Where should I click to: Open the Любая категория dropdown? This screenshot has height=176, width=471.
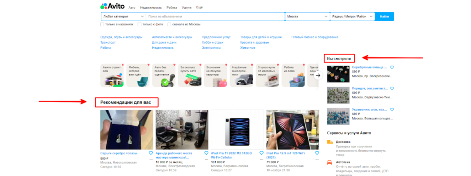(123, 17)
